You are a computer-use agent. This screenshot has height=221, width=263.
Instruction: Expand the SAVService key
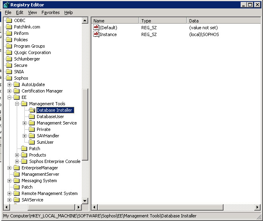click(x=10, y=200)
